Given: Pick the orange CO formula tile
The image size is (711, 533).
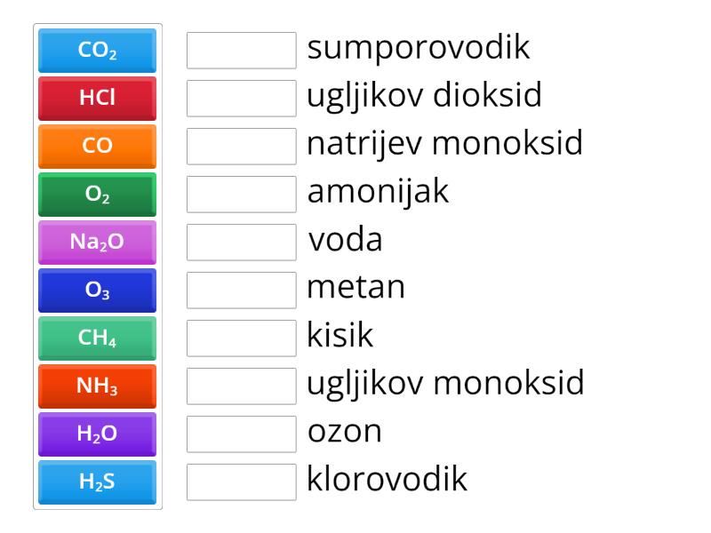Looking at the screenshot, I should [x=98, y=147].
